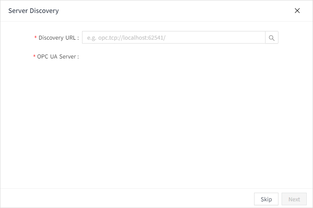This screenshot has width=313, height=208.
Task: Close the Server Discovery dialog
Action: [297, 11]
